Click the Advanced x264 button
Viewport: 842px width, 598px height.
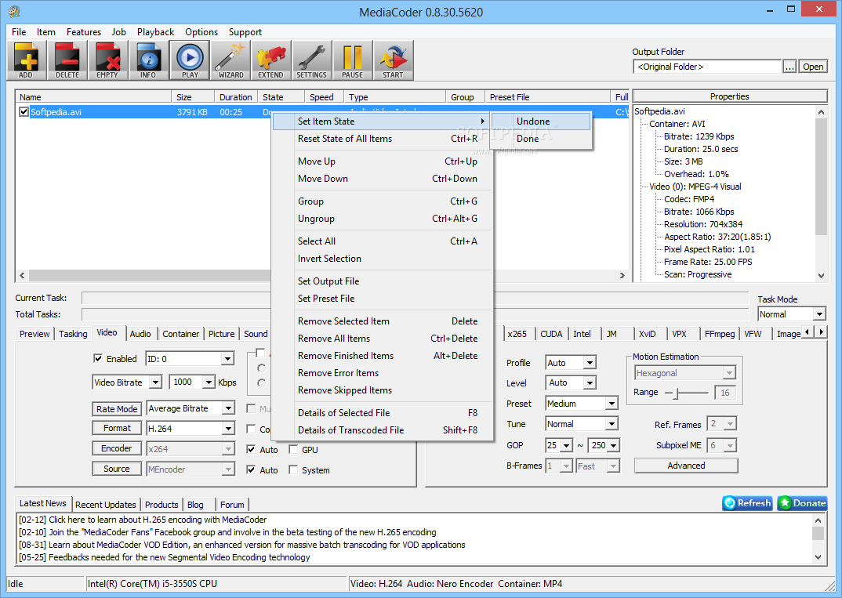[686, 466]
